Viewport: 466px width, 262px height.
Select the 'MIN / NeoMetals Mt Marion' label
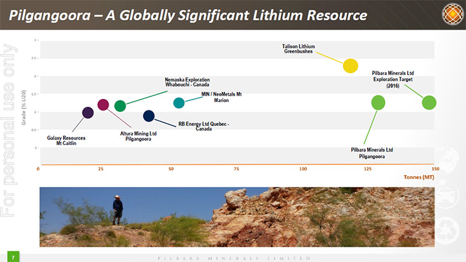pyautogui.click(x=221, y=97)
